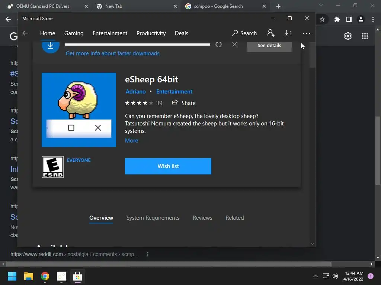Click the eSheep app thumbnail
This screenshot has width=381, height=285.
79,110
